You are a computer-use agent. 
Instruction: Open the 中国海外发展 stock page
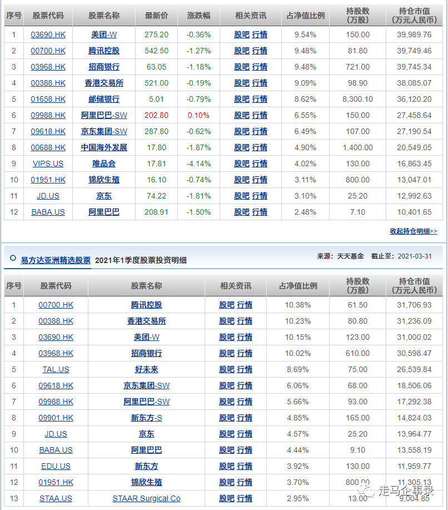[x=103, y=147]
